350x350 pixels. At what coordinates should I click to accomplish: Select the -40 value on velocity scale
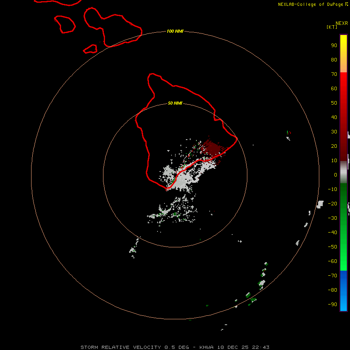332,233
